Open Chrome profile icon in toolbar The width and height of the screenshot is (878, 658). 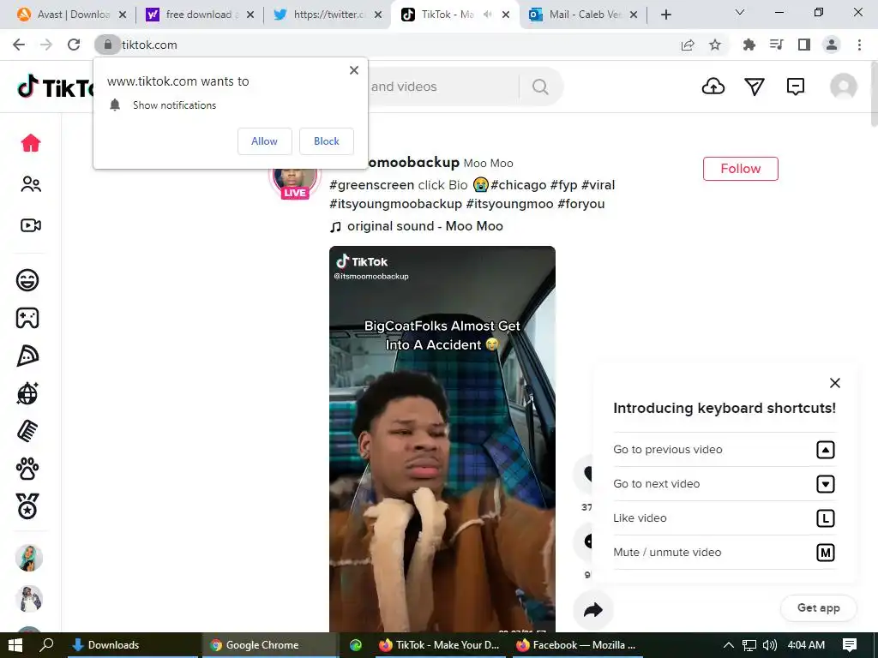tap(832, 45)
